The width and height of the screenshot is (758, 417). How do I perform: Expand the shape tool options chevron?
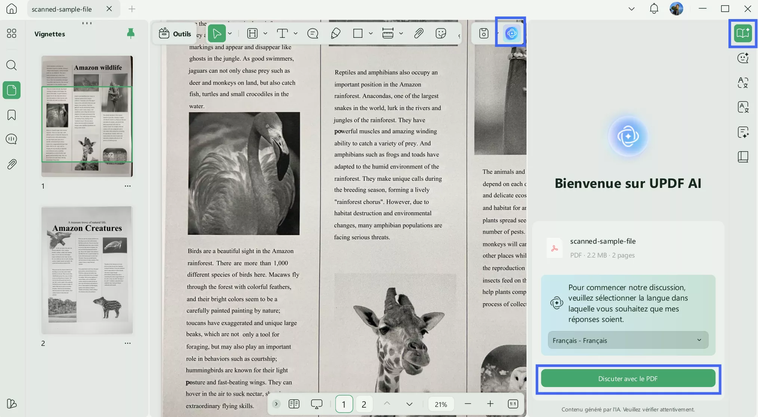(371, 33)
